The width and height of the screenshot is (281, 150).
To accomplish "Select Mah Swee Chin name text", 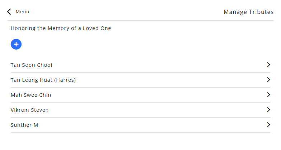I will [x=31, y=95].
